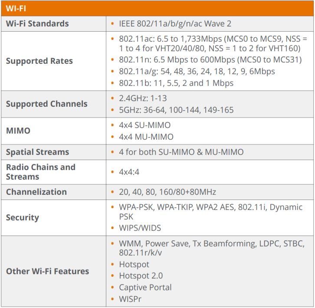This screenshot has width=315, height=308.
Task: Select the 2.4GHz: 1-13 entry
Action: coord(143,98)
